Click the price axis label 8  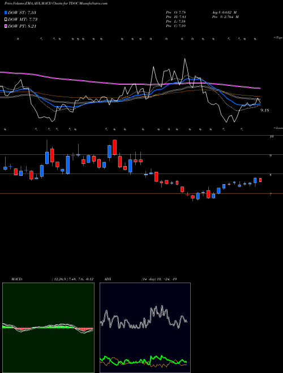pos(271,175)
